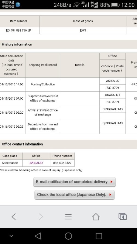Select the OSAKA INT office cell
137x244 pixels.
pyautogui.click(x=113, y=95)
